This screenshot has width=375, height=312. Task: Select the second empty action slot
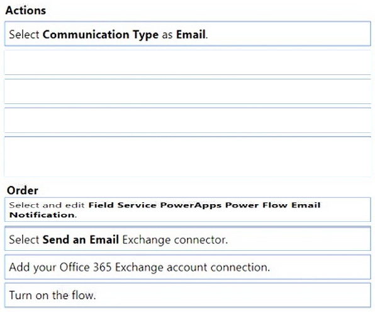[187, 91]
